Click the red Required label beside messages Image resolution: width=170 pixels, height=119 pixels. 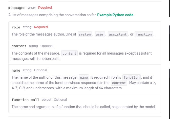click(45, 8)
